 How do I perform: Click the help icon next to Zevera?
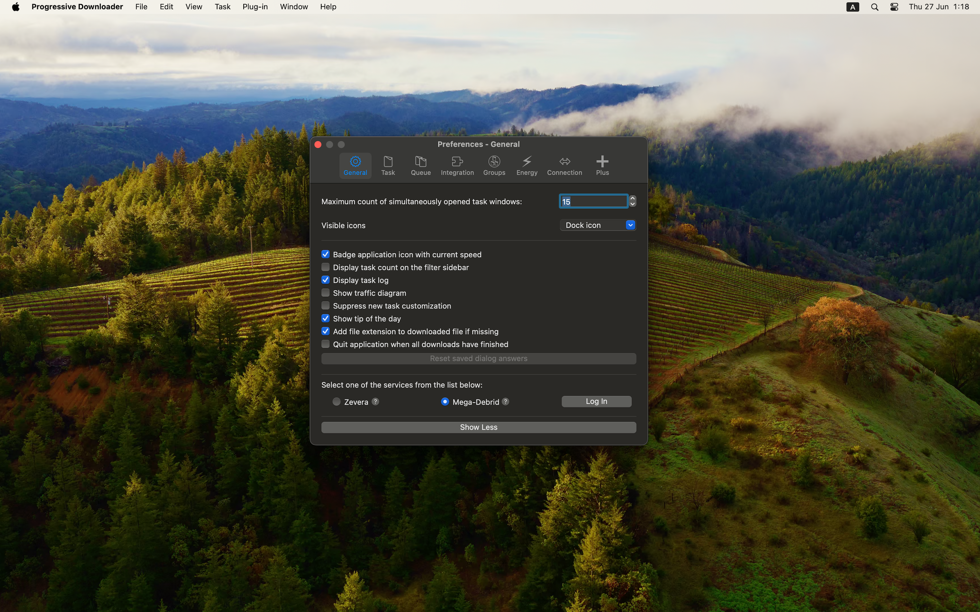coord(375,402)
